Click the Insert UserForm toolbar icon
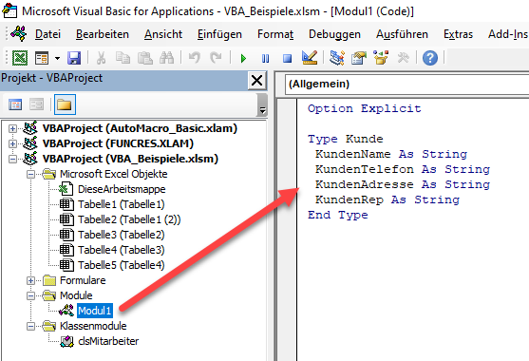The width and height of the screenshot is (529, 361). coord(42,58)
